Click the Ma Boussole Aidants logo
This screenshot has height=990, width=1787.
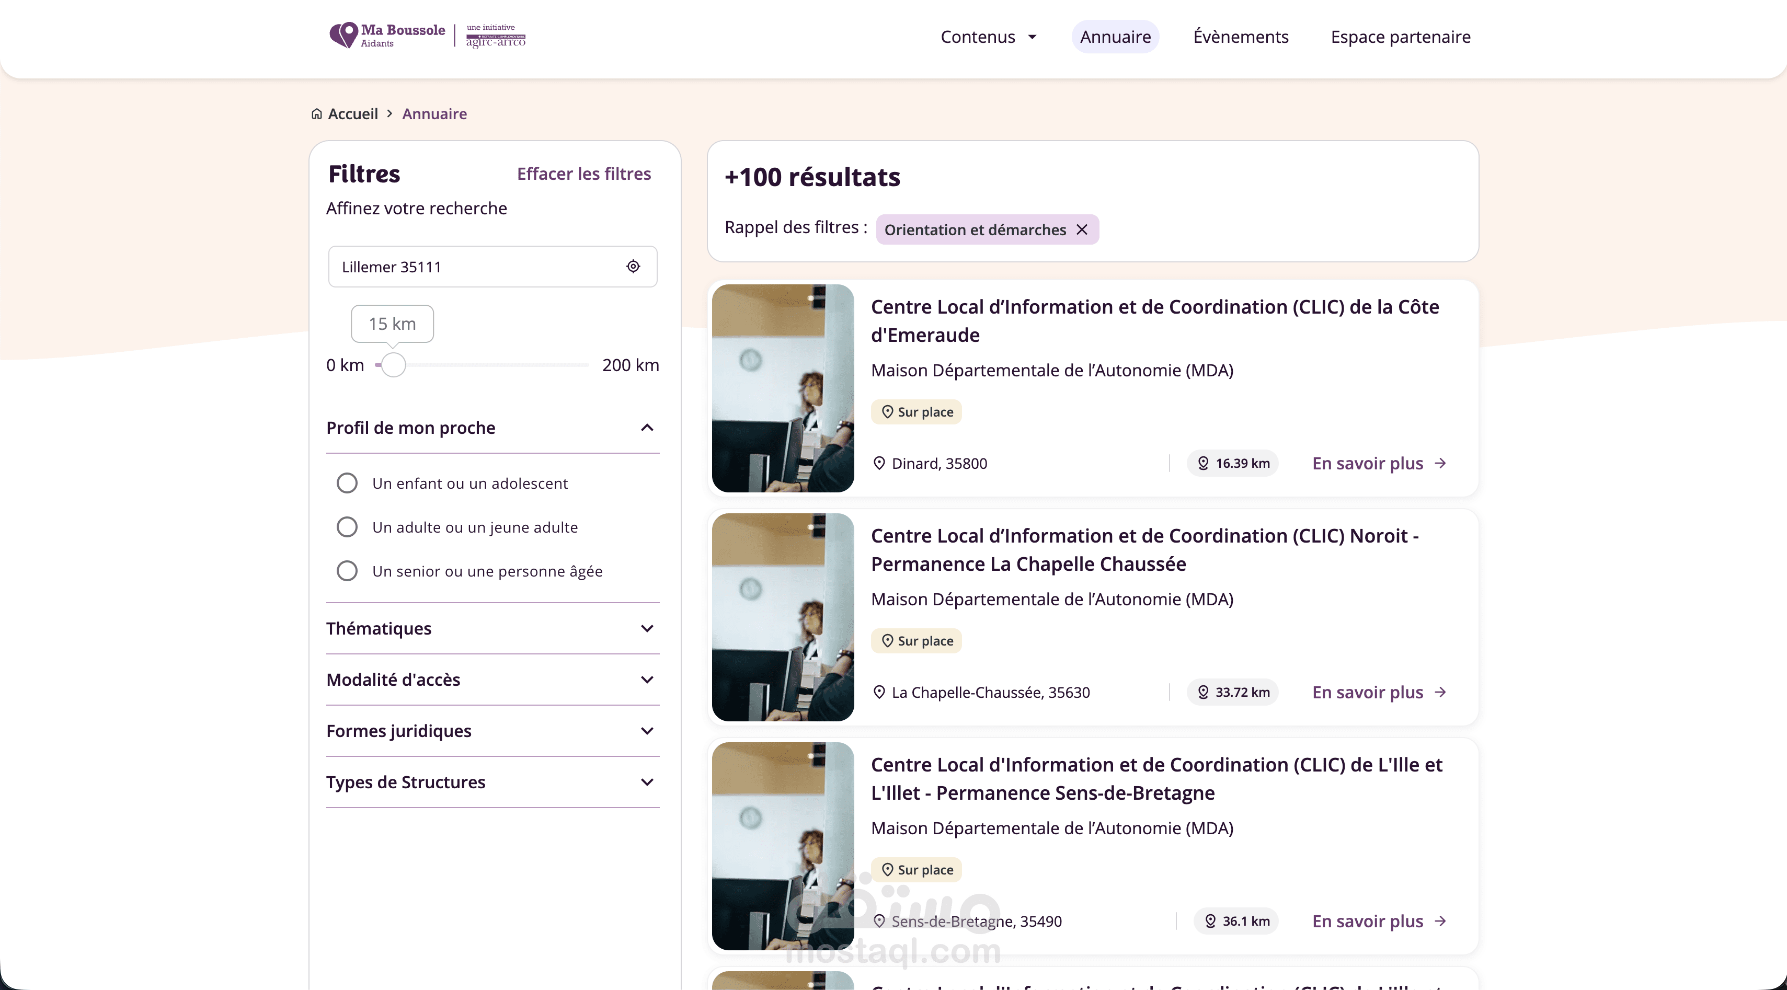[x=387, y=36]
